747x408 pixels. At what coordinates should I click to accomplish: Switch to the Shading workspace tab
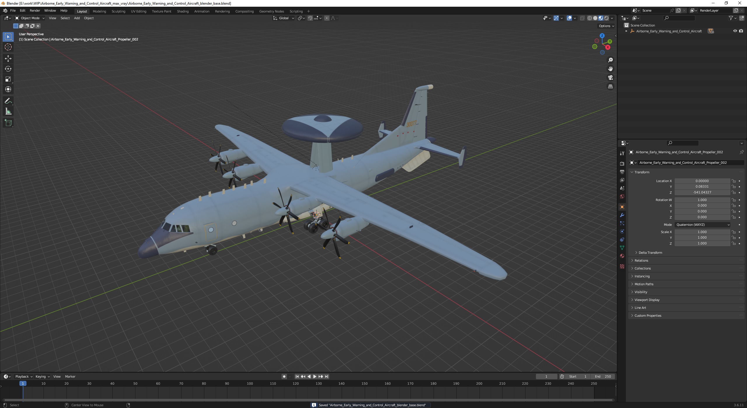tap(183, 11)
